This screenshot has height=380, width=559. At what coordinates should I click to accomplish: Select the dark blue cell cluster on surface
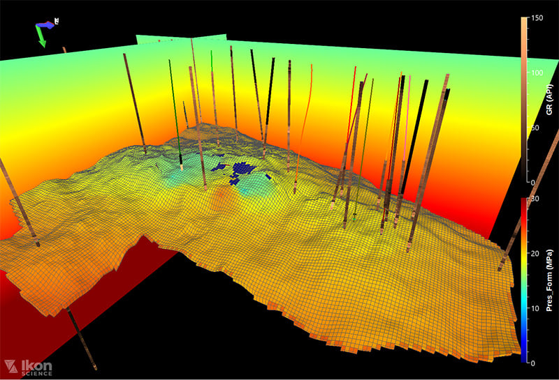(x=242, y=169)
